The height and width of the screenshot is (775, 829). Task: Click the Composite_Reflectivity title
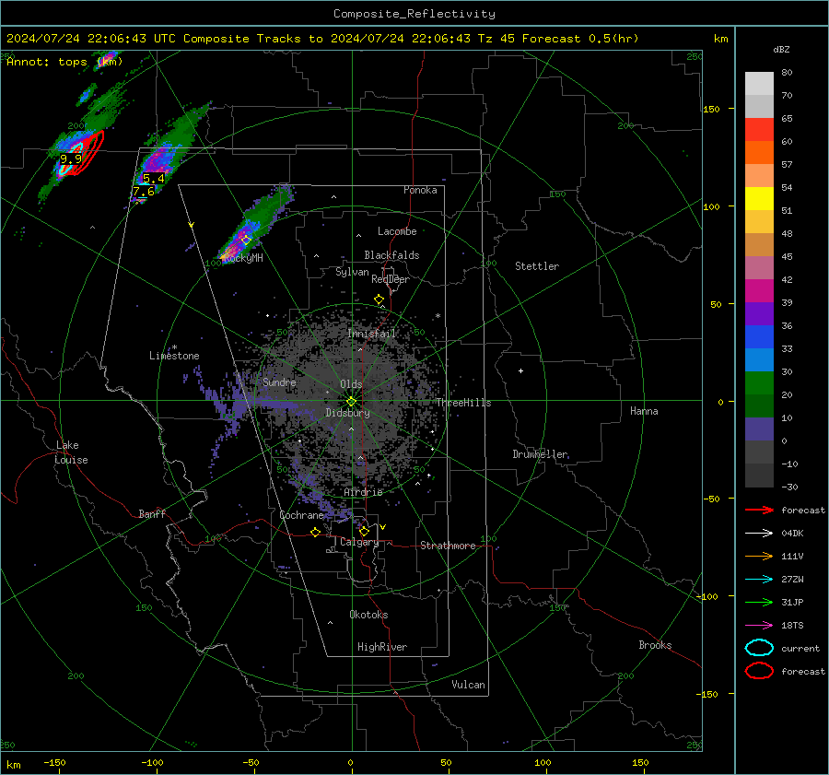pos(414,14)
